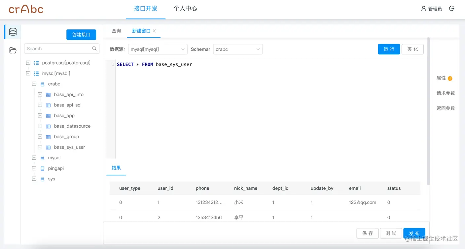Open the folder sidebar icon
Image resolution: width=465 pixels, height=249 pixels.
(x=13, y=50)
